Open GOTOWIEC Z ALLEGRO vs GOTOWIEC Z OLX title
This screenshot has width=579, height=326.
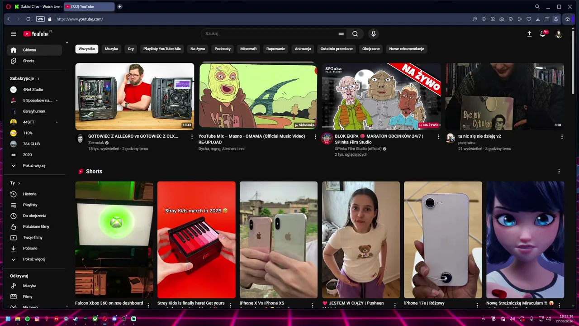133,136
